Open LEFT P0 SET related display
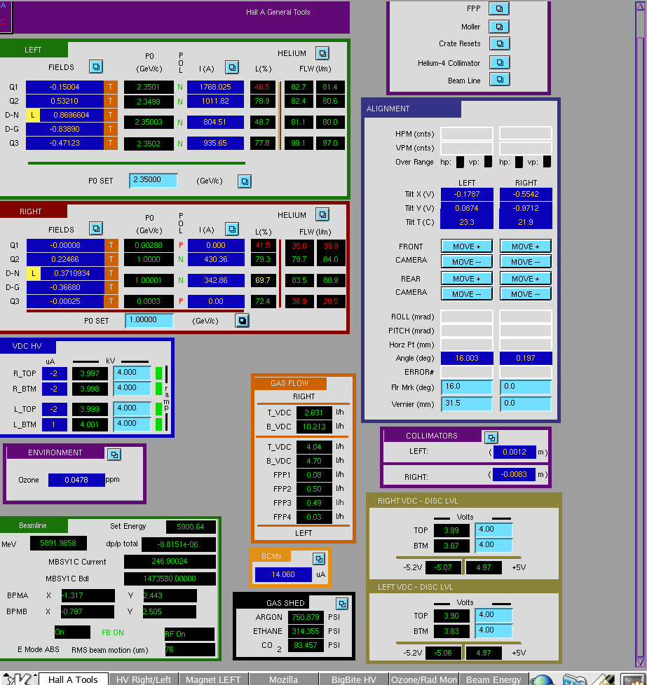Viewport: 647px width, 685px height. coord(245,181)
